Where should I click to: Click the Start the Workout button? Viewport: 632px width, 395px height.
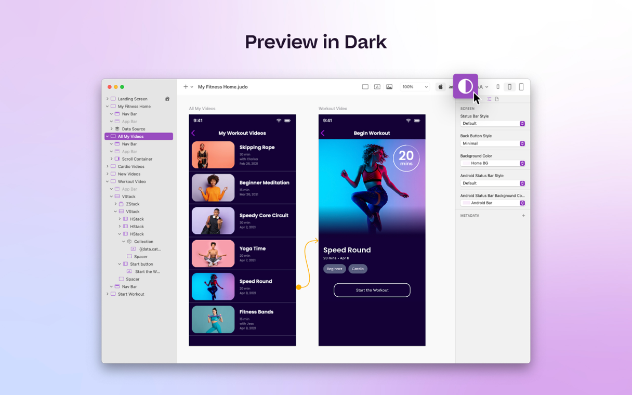(372, 290)
